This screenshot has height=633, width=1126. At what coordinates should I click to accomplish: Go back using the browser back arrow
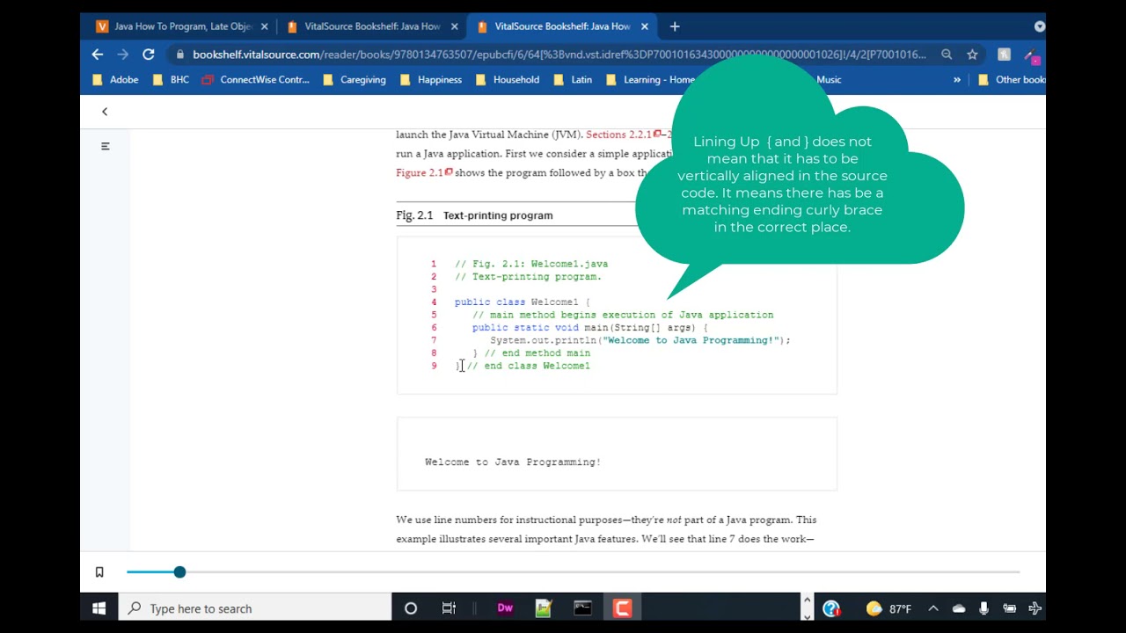pos(98,55)
